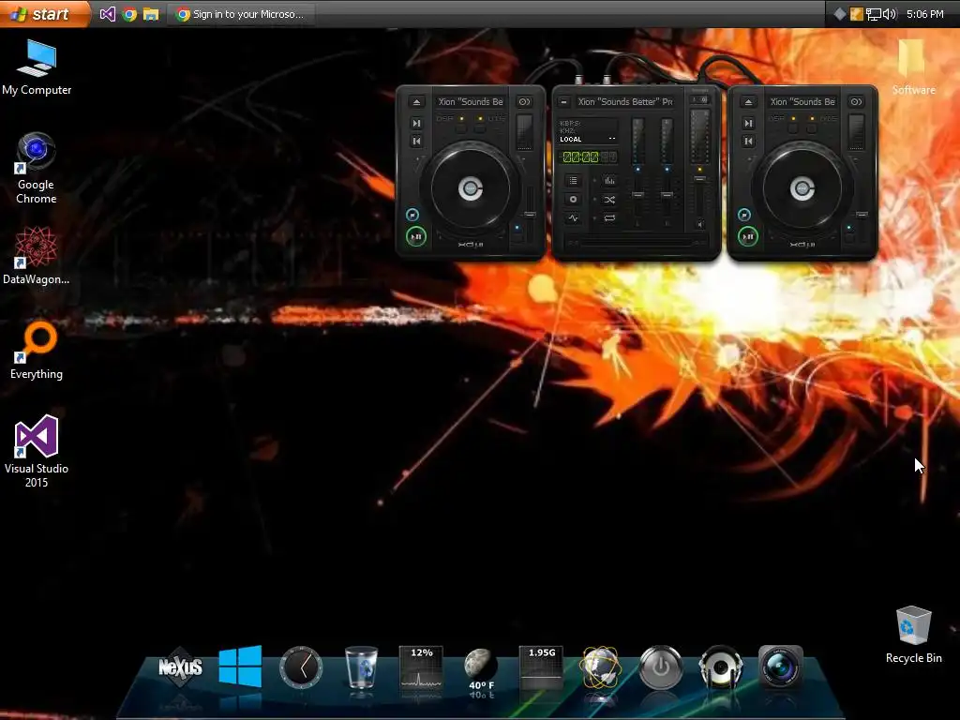Open the globe network icon in dock
960x720 pixels.
click(601, 667)
